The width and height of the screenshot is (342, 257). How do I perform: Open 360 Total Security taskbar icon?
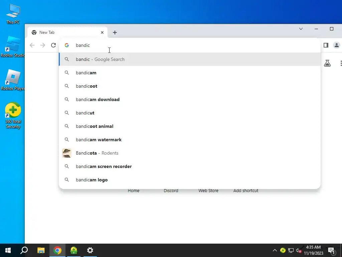[74, 250]
